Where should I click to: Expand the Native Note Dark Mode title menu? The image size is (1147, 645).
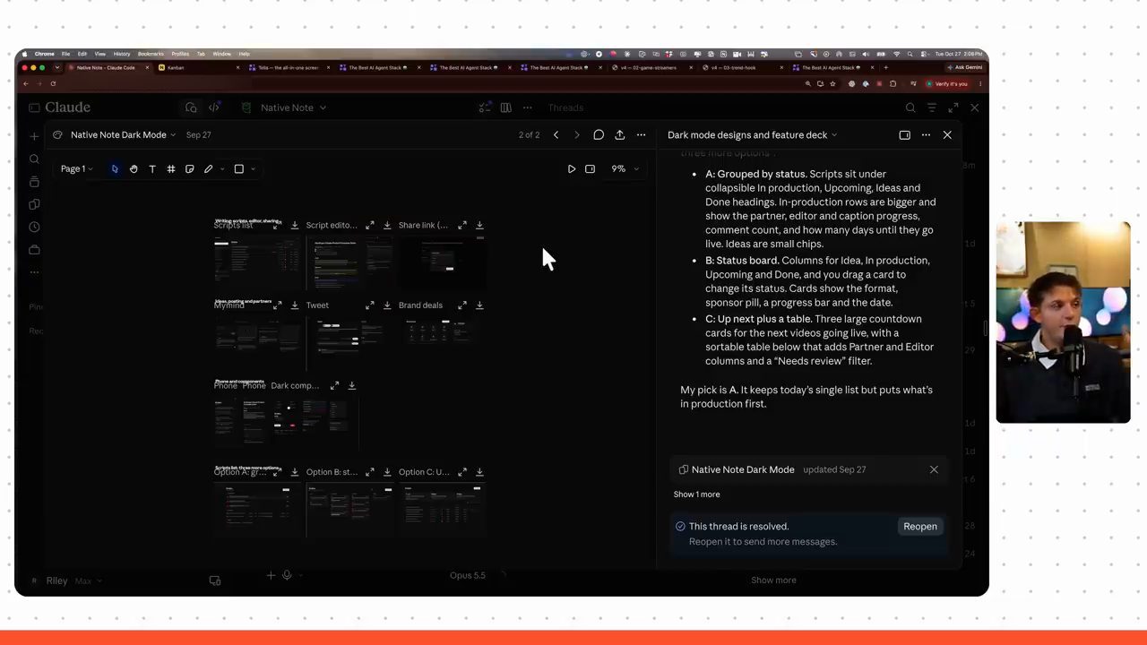[124, 134]
